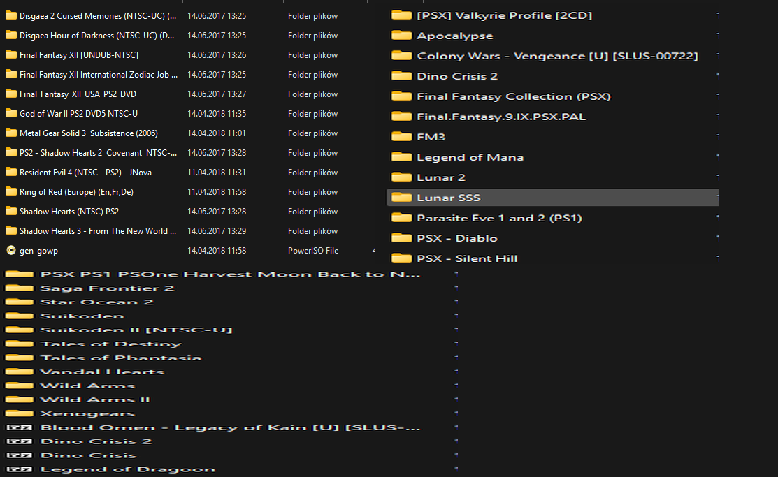Click the date "14.06.2017 13:27"

tap(217, 94)
